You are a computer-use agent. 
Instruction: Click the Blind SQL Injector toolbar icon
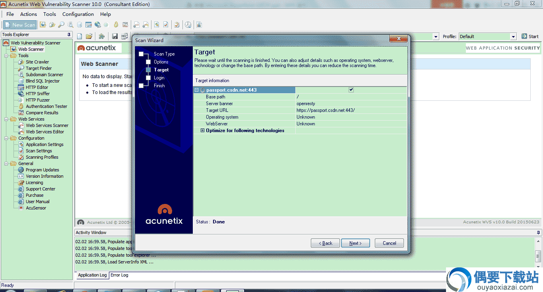(80, 25)
